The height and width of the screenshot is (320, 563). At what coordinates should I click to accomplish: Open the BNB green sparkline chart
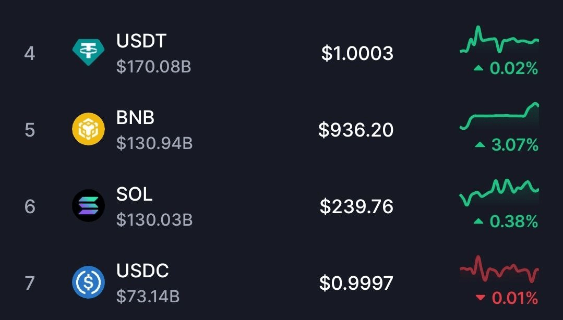coord(499,116)
